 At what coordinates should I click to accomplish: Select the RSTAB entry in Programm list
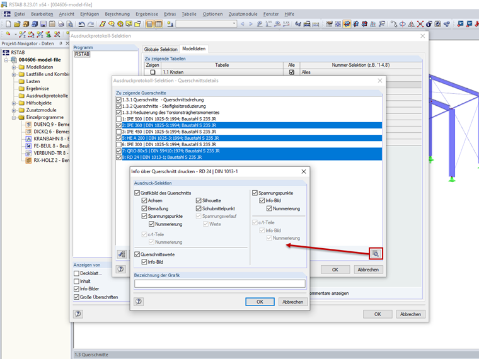[x=82, y=54]
